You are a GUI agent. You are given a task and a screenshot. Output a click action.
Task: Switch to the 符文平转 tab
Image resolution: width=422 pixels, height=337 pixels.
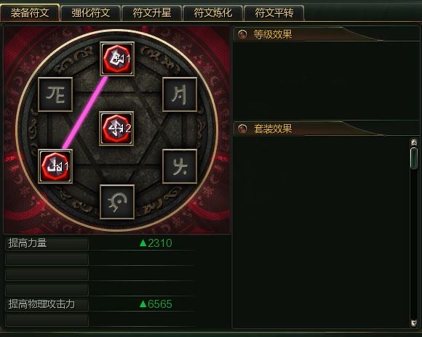pyautogui.click(x=274, y=13)
